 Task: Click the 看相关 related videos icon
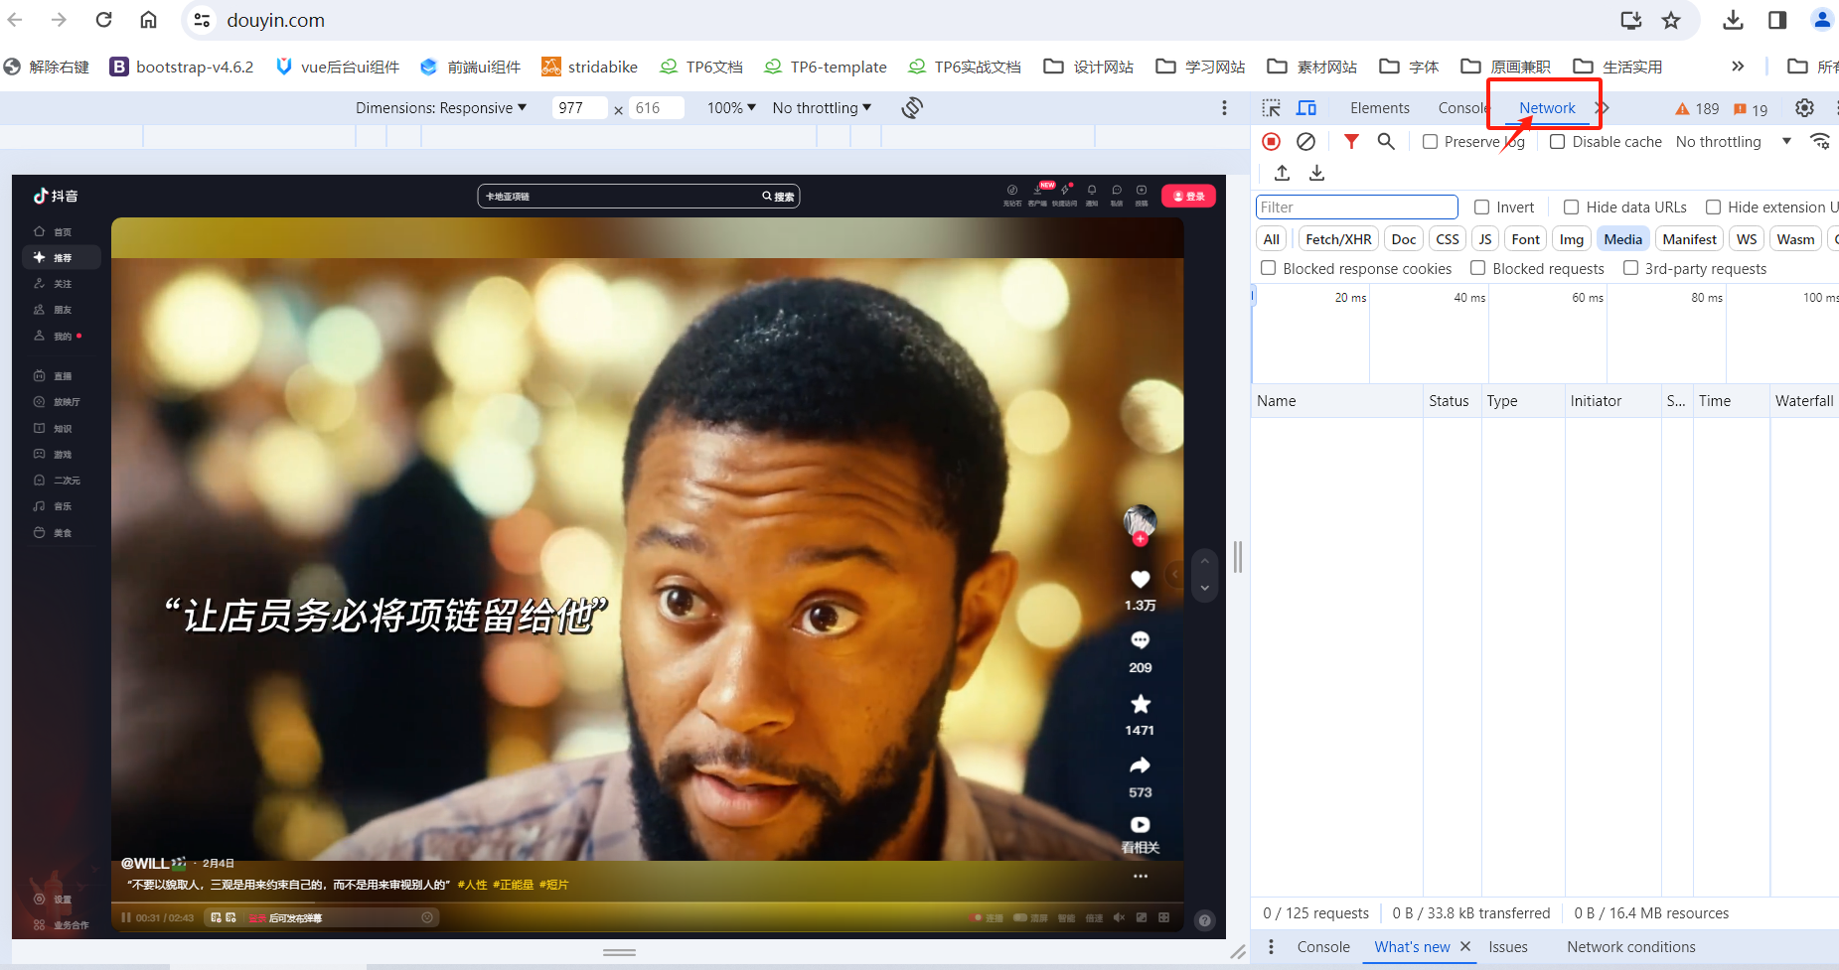(1141, 825)
